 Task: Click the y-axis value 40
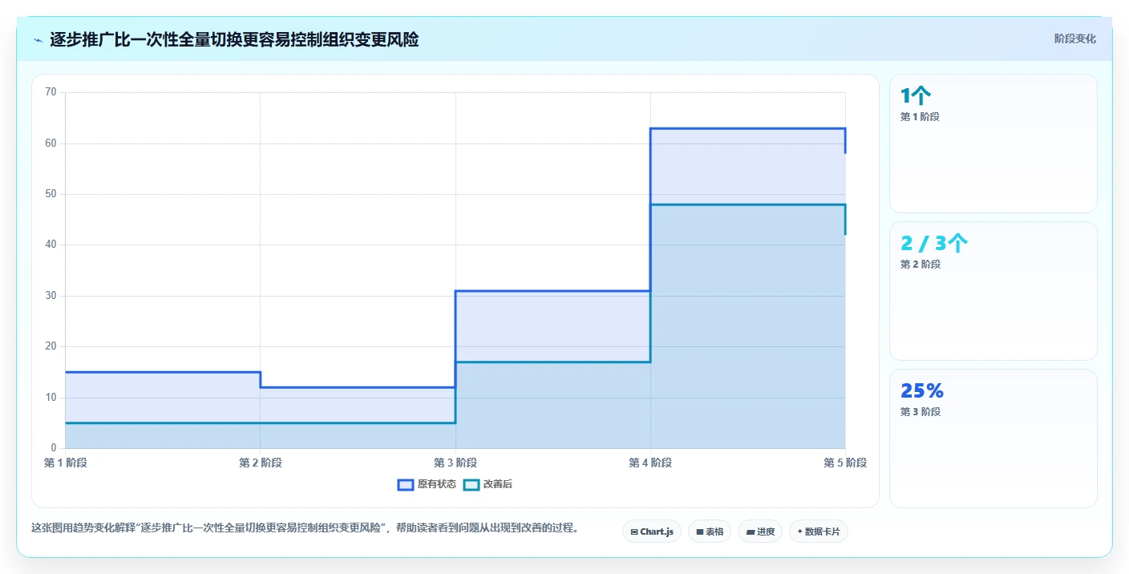pos(51,245)
